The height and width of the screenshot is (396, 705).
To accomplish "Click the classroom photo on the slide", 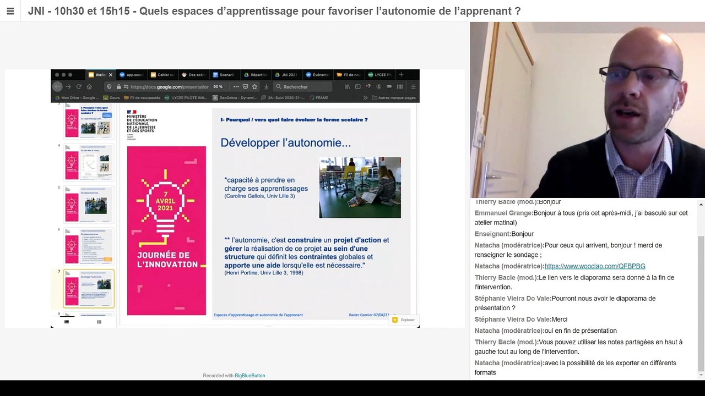I will [360, 188].
